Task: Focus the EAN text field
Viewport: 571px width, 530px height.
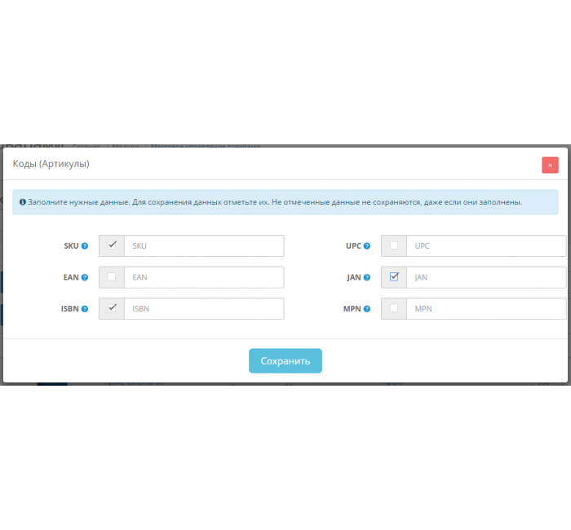Action: click(204, 277)
